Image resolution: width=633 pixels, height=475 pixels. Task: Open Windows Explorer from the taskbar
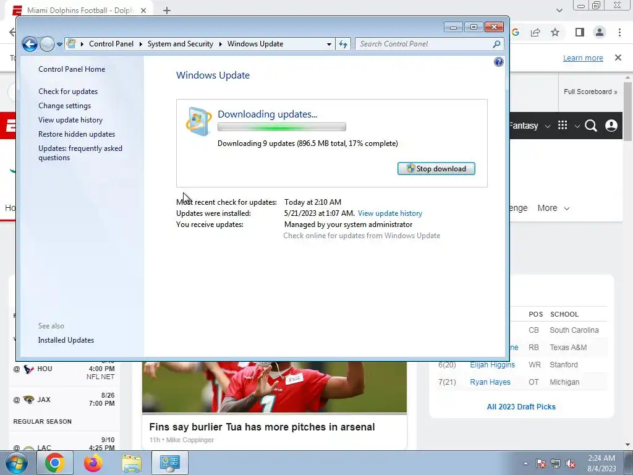[x=132, y=463]
